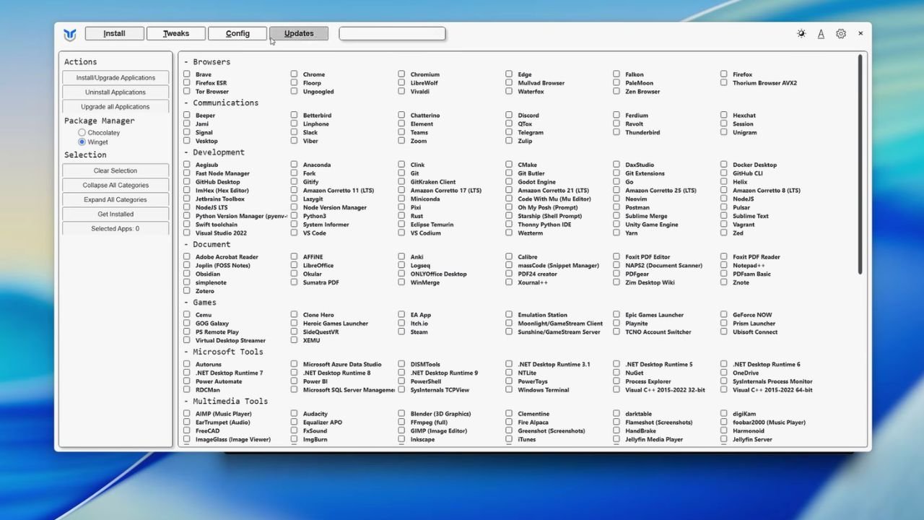
Task: Click the app logo in the title bar
Action: [70, 33]
